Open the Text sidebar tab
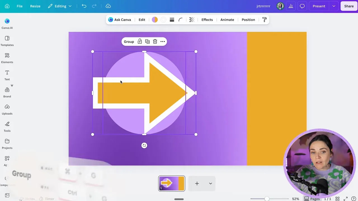The width and height of the screenshot is (358, 201). click(x=7, y=75)
